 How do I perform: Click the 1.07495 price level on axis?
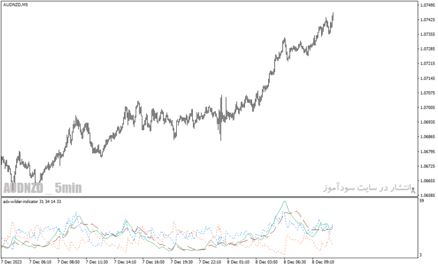tap(428, 5)
